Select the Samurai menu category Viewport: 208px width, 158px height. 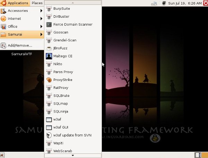pyautogui.click(x=22, y=34)
